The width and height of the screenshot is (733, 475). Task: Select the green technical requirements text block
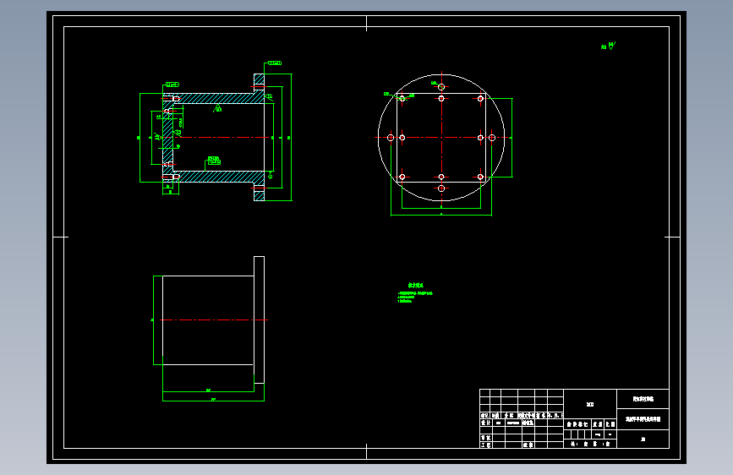[415, 293]
